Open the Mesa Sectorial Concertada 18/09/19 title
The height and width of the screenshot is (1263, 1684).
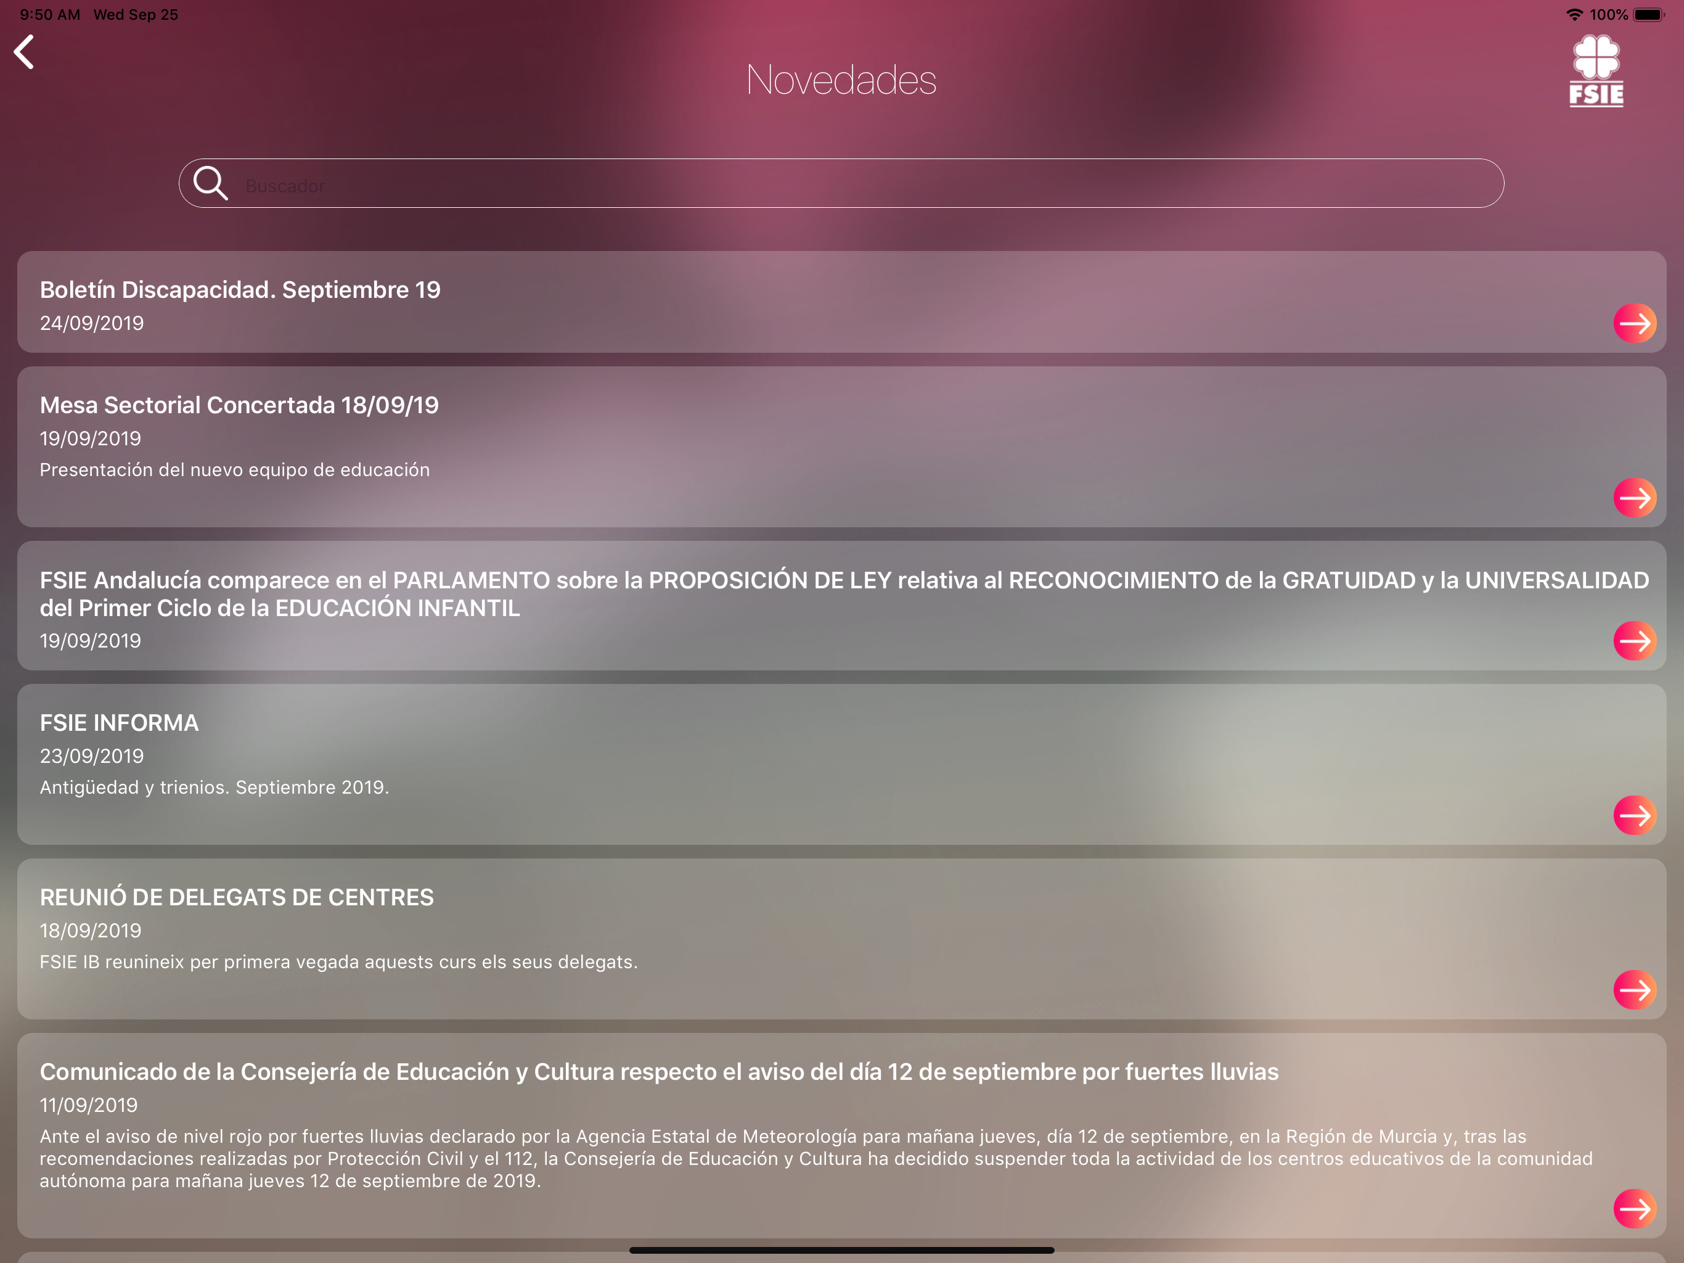tap(239, 405)
